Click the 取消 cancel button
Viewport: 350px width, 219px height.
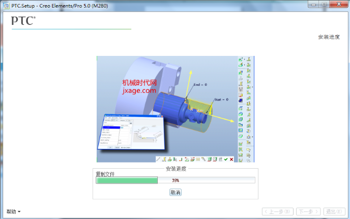pos(176,192)
